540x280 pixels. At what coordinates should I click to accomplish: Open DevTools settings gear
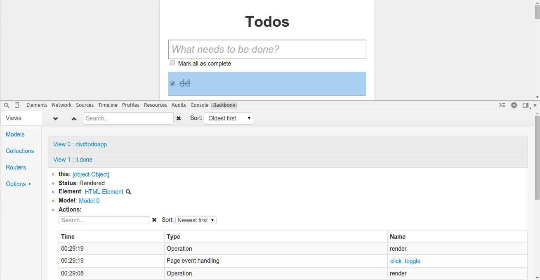(514, 105)
